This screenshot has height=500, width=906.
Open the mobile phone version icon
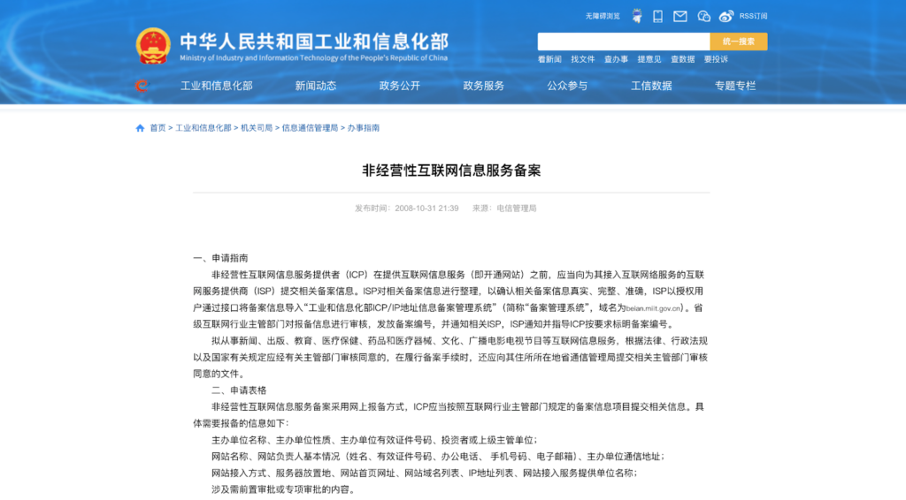pyautogui.click(x=657, y=16)
